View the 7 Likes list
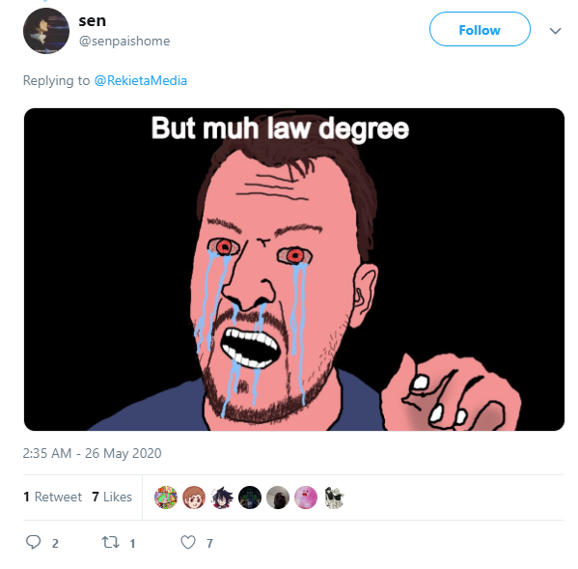Viewport: 578px width, 569px height. (112, 497)
